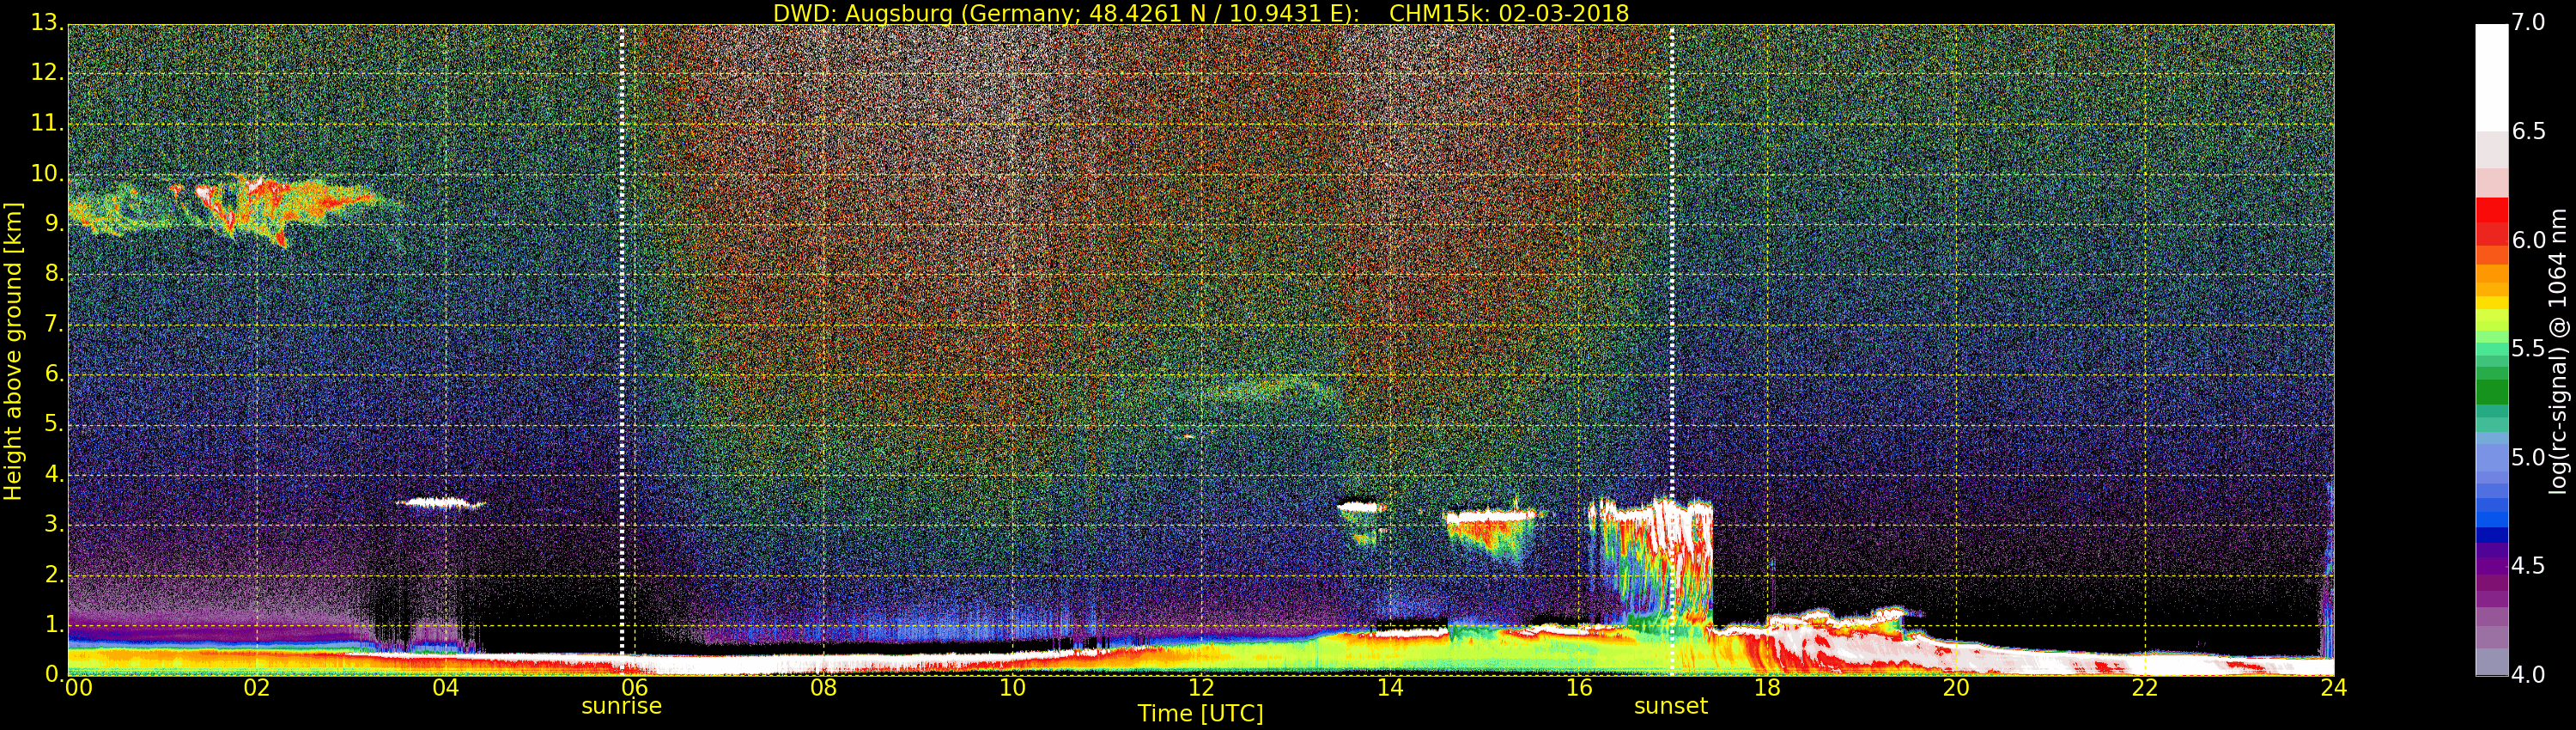Pick the purple band on the colorbar
This screenshot has height=730, width=2576.
coord(2491,565)
